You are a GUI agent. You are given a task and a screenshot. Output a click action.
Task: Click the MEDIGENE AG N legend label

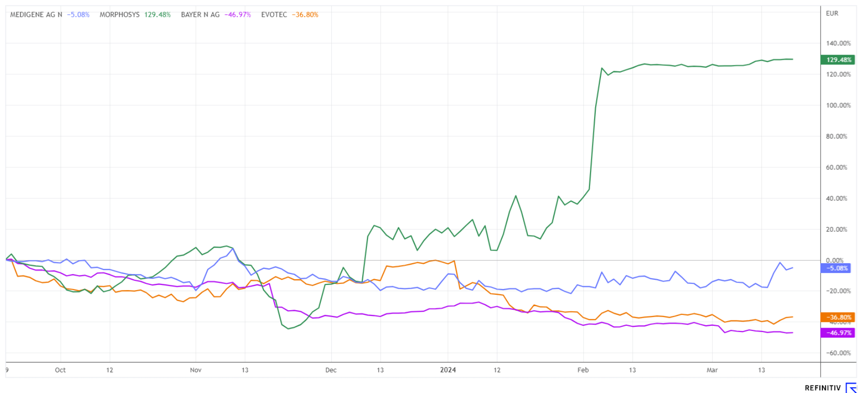click(x=36, y=15)
